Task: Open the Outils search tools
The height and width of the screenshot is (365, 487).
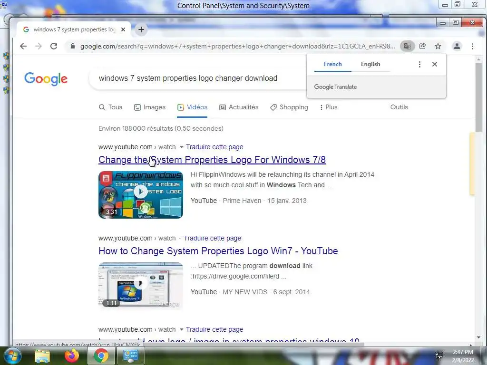Action: 399,107
